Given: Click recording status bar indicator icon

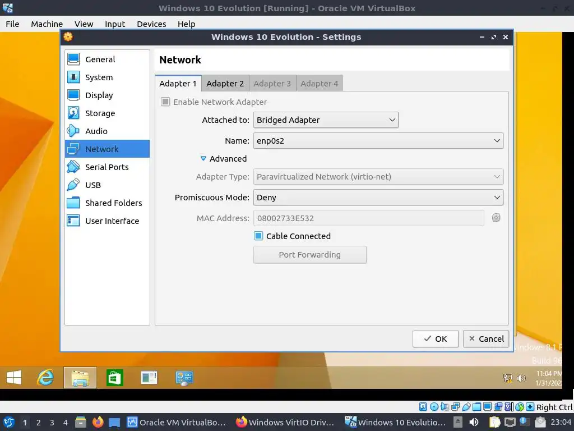Looking at the screenshot, I should click(498, 407).
